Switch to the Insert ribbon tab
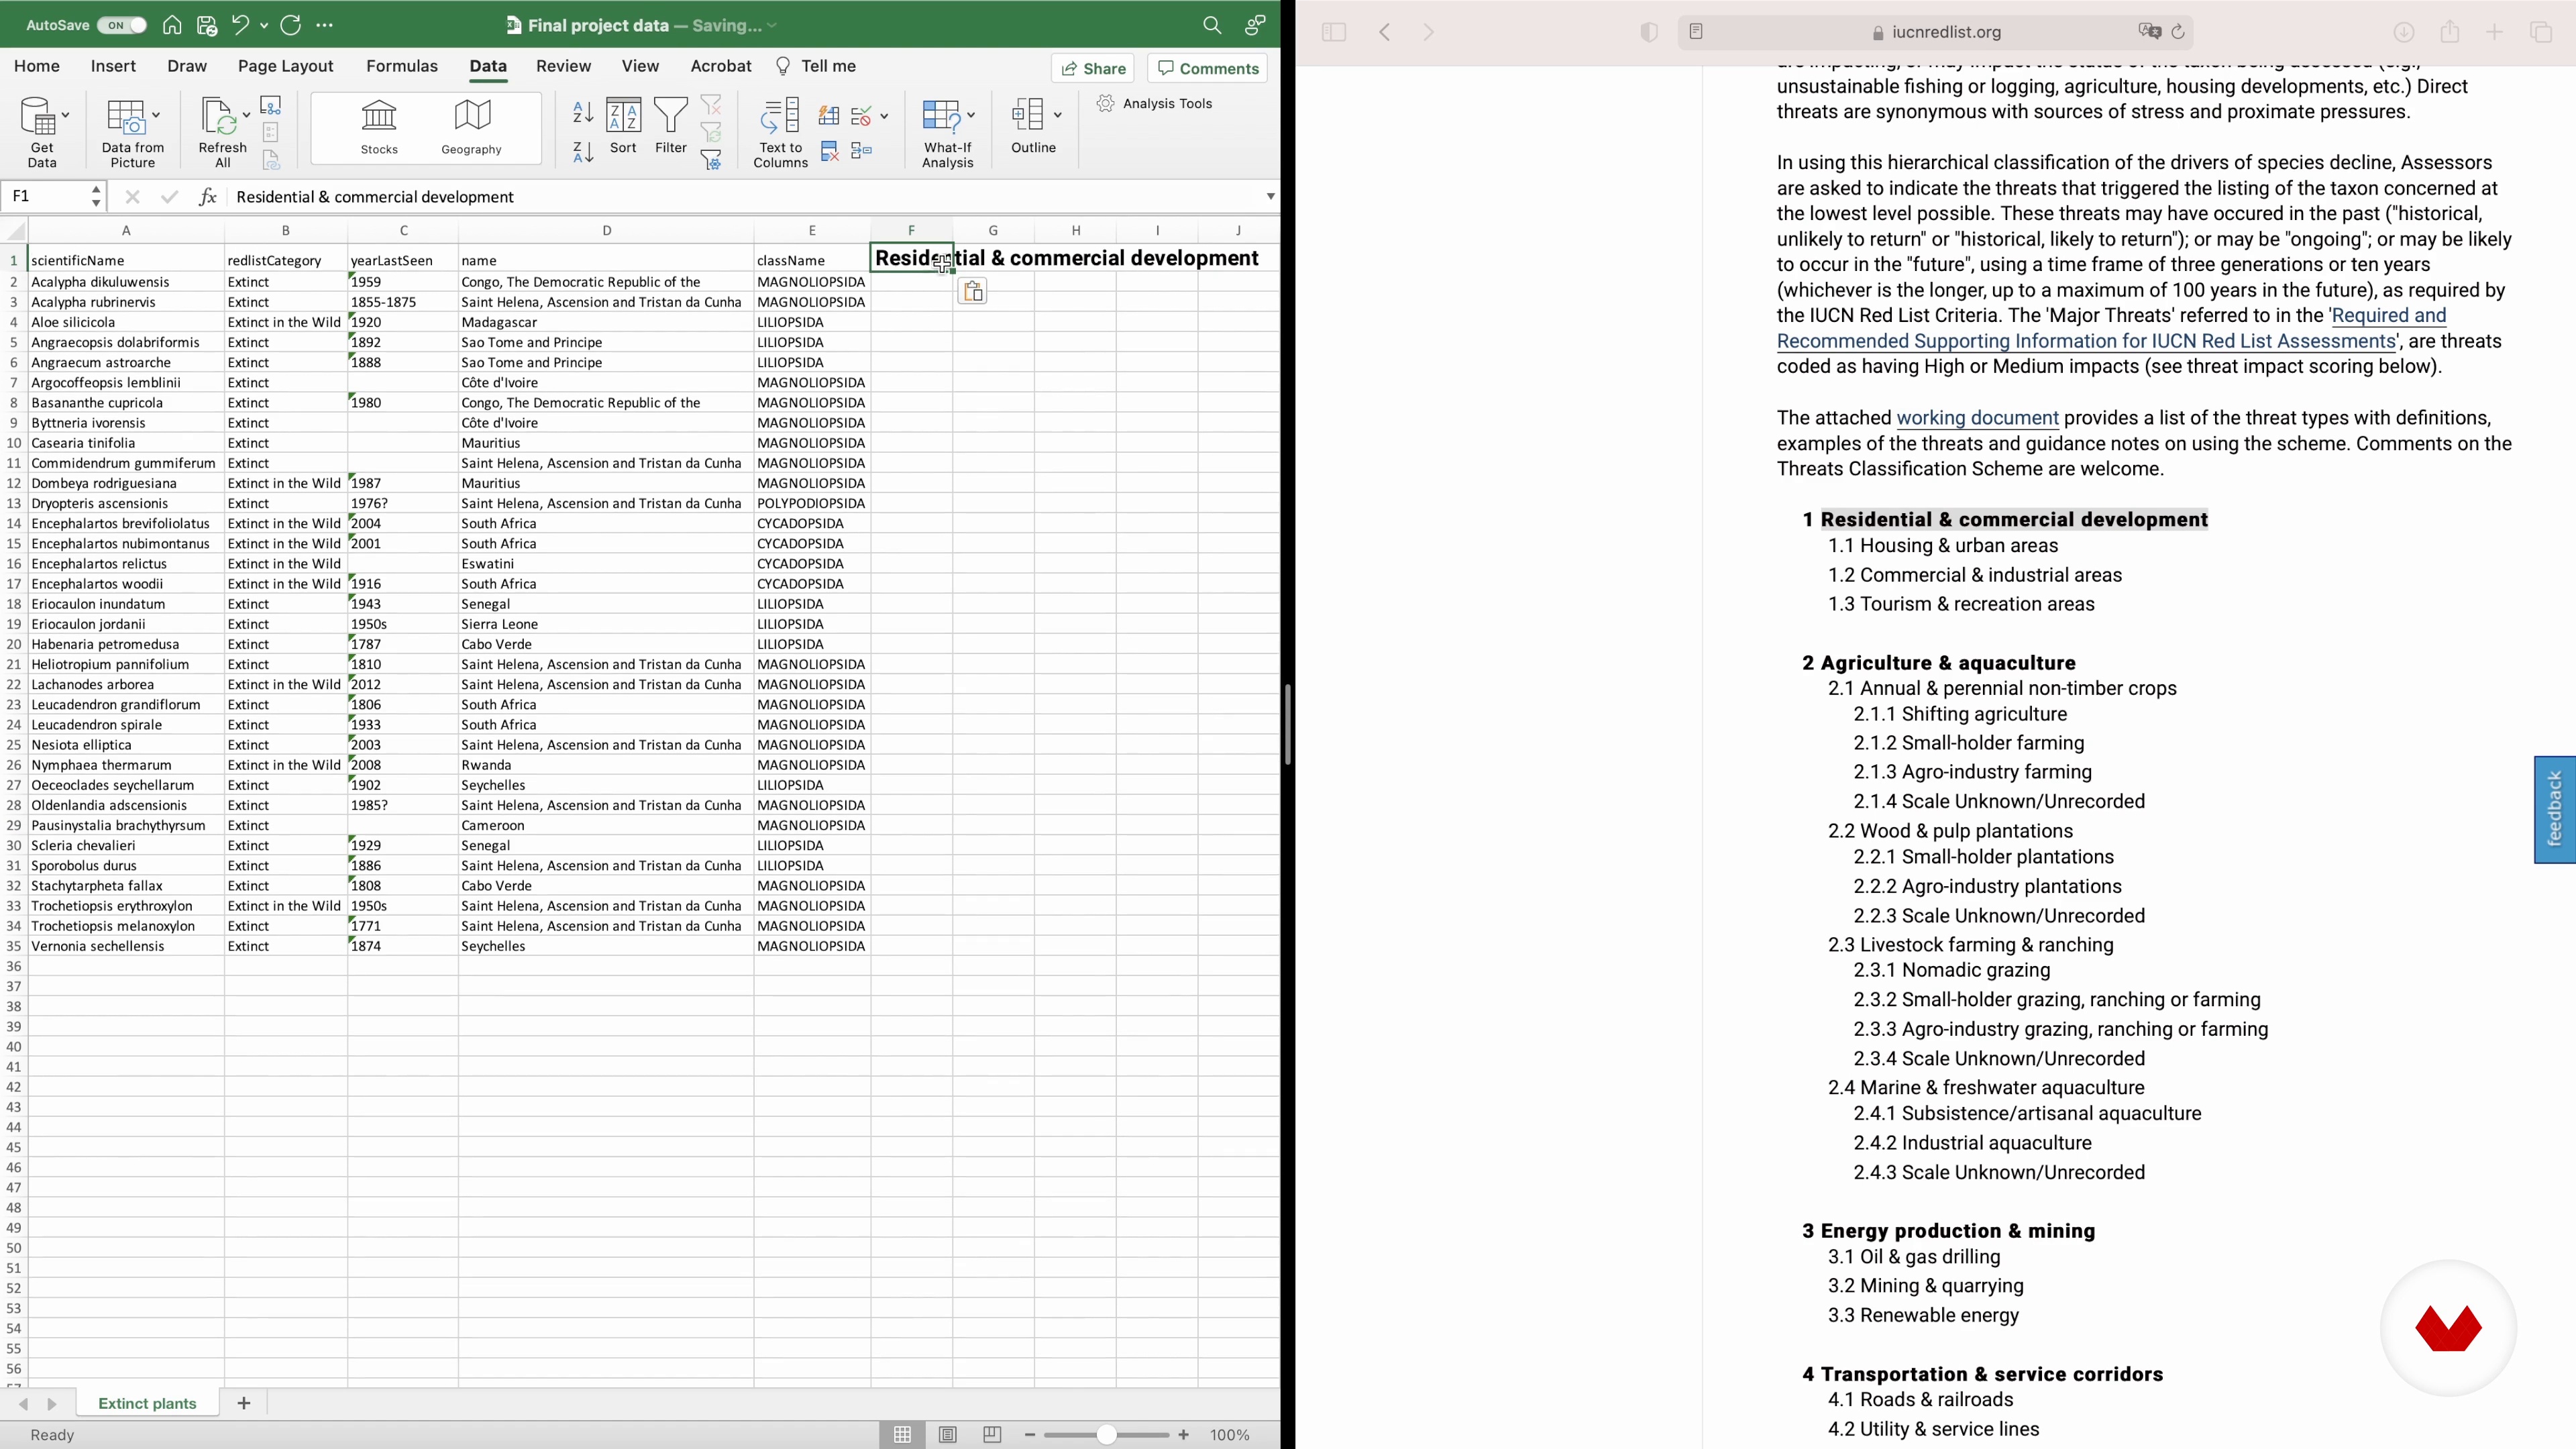 coord(113,66)
